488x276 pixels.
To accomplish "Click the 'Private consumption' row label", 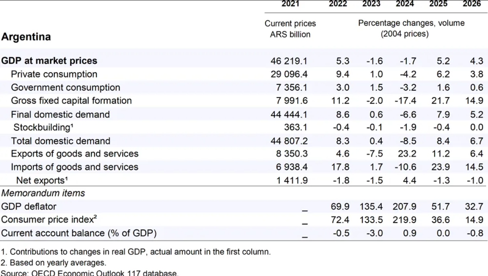I will pyautogui.click(x=54, y=74).
